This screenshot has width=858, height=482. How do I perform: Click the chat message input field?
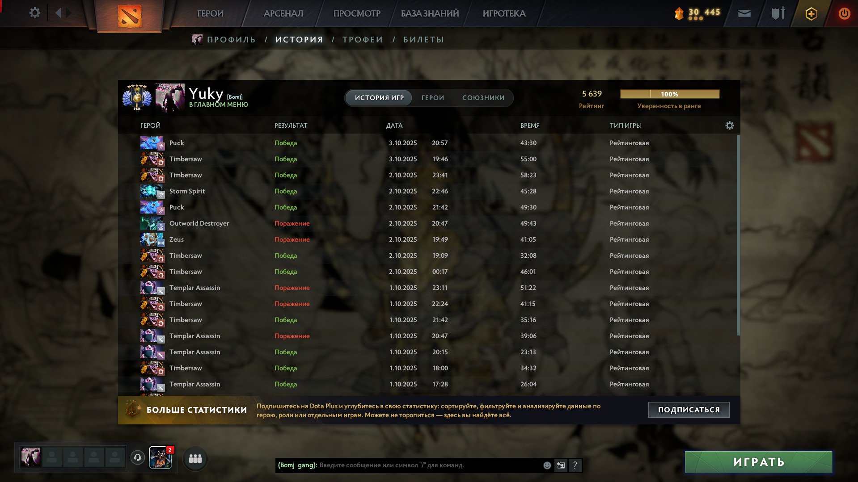(429, 465)
